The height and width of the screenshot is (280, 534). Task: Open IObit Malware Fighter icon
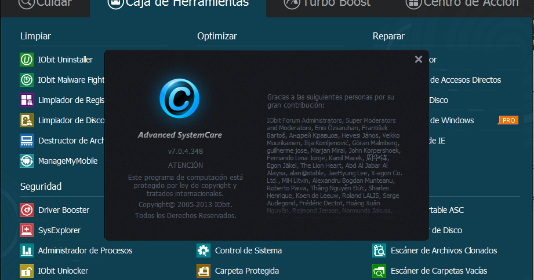pyautogui.click(x=27, y=80)
